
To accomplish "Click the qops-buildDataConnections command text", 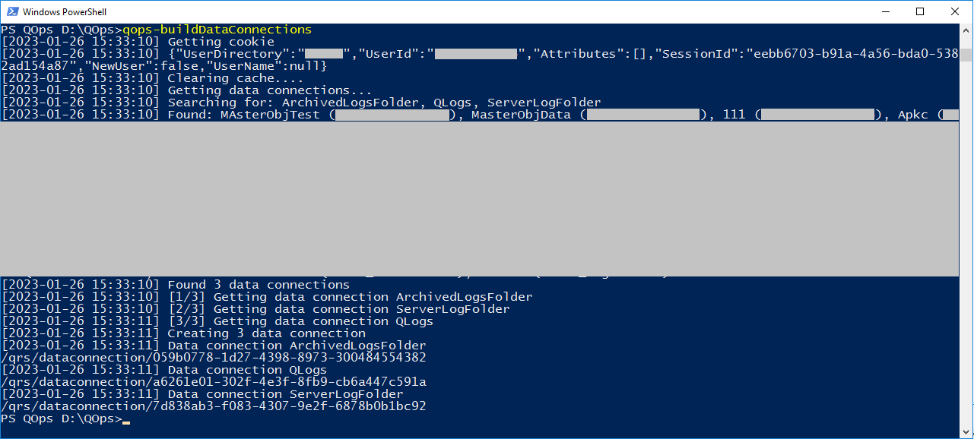I will pyautogui.click(x=217, y=30).
